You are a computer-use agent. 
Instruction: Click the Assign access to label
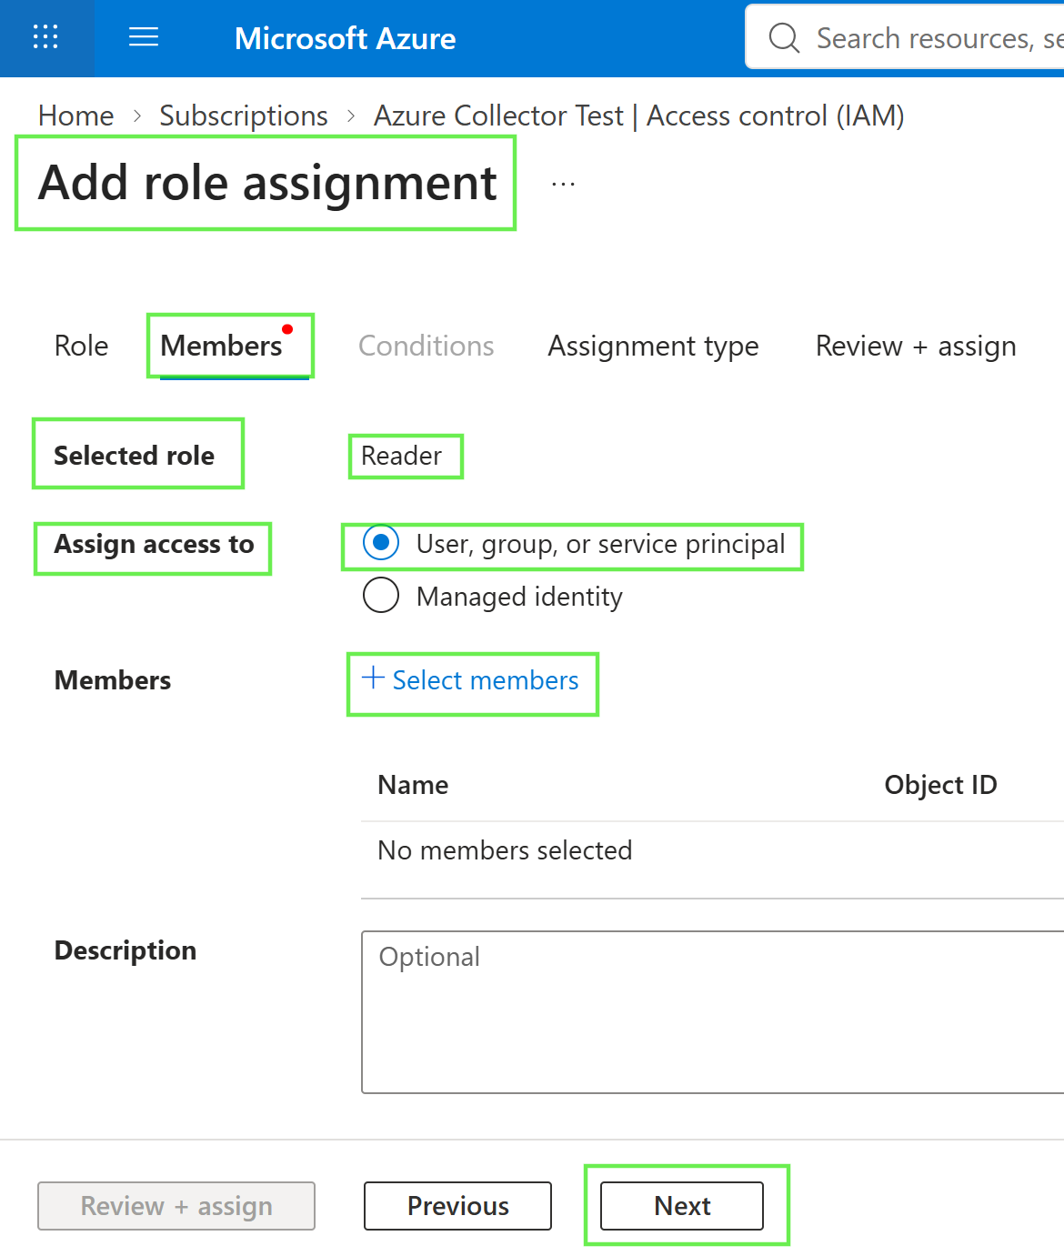coord(154,544)
